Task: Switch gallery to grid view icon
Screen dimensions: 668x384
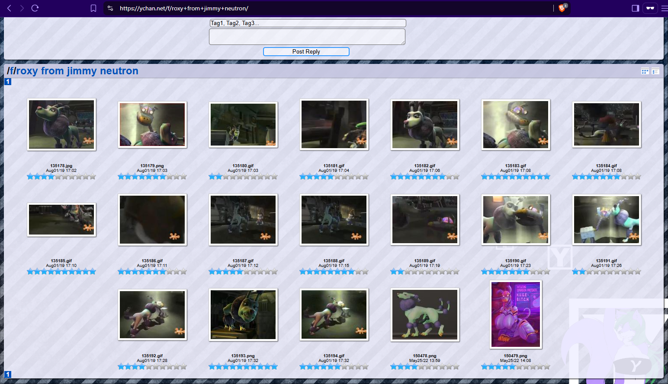Action: point(645,71)
